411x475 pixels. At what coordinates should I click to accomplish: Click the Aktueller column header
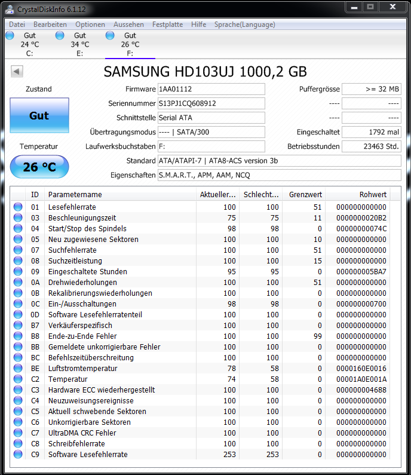pyautogui.click(x=217, y=195)
